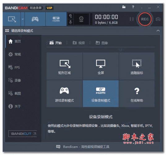Switch to the 视频 tab
Image resolution: width=166 pixels, height=155 pixels.
pyautogui.click(x=79, y=43)
